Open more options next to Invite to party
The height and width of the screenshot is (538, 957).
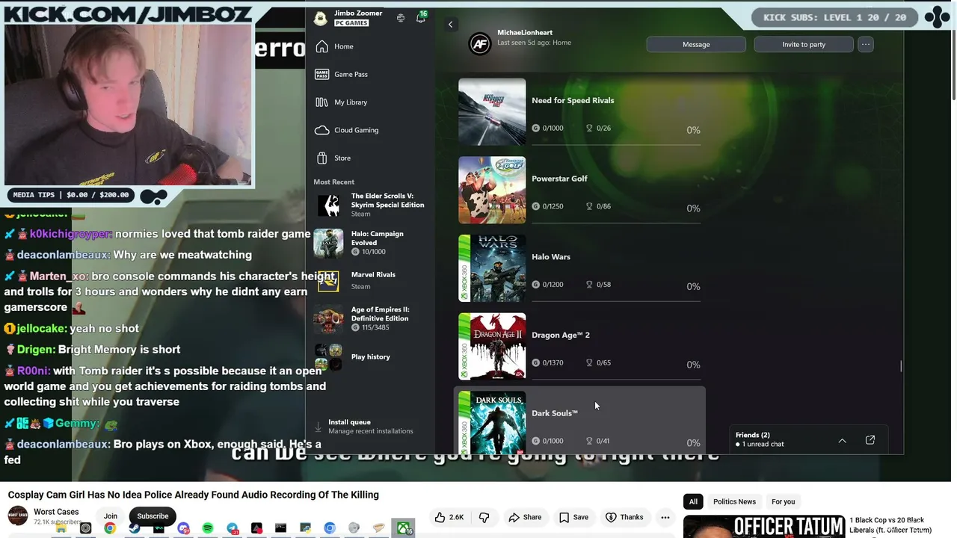tap(866, 44)
